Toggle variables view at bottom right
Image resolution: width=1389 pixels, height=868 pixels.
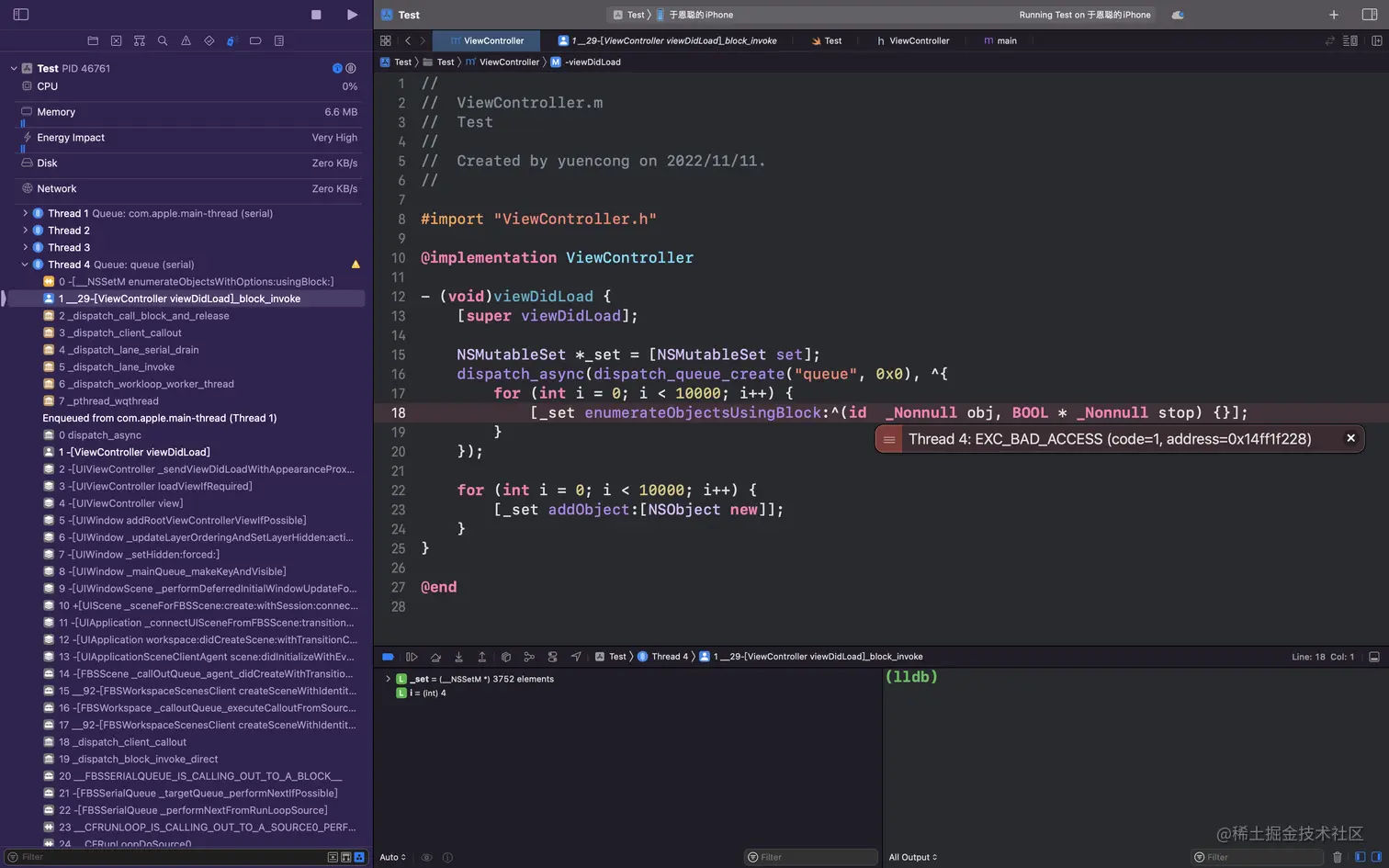1361,857
